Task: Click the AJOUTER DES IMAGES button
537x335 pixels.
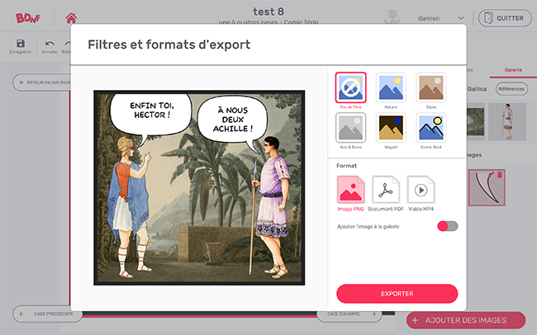Action: pos(466,320)
